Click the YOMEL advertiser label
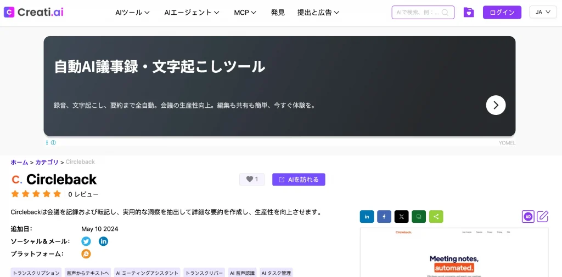 point(507,143)
